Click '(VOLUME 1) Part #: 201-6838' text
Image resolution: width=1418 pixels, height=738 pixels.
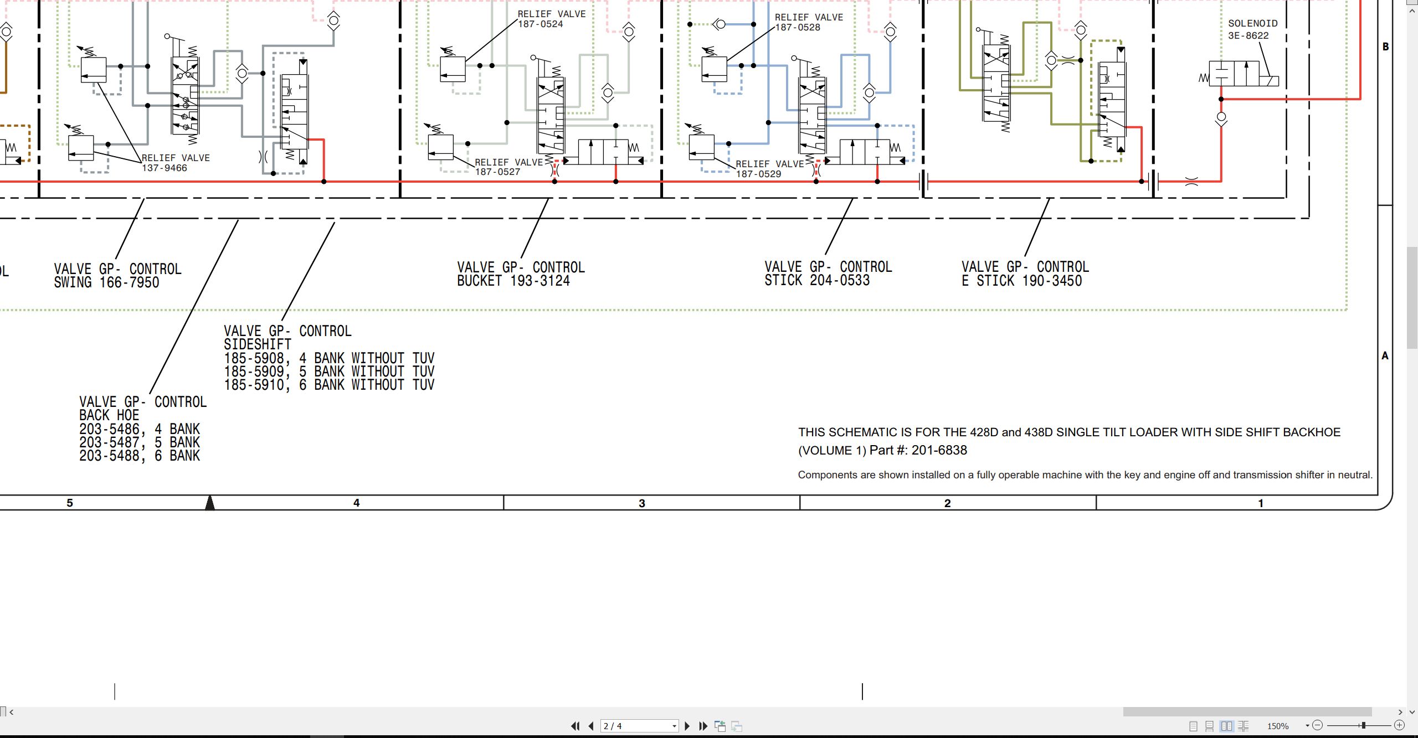[882, 450]
